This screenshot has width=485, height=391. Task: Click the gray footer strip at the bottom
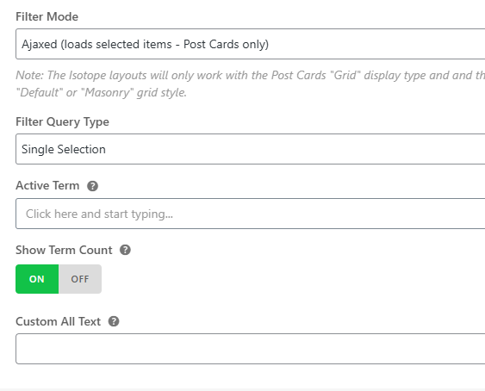243,389
